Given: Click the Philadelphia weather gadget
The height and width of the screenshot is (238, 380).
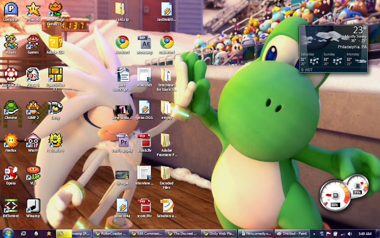Looking at the screenshot, I should (x=333, y=49).
